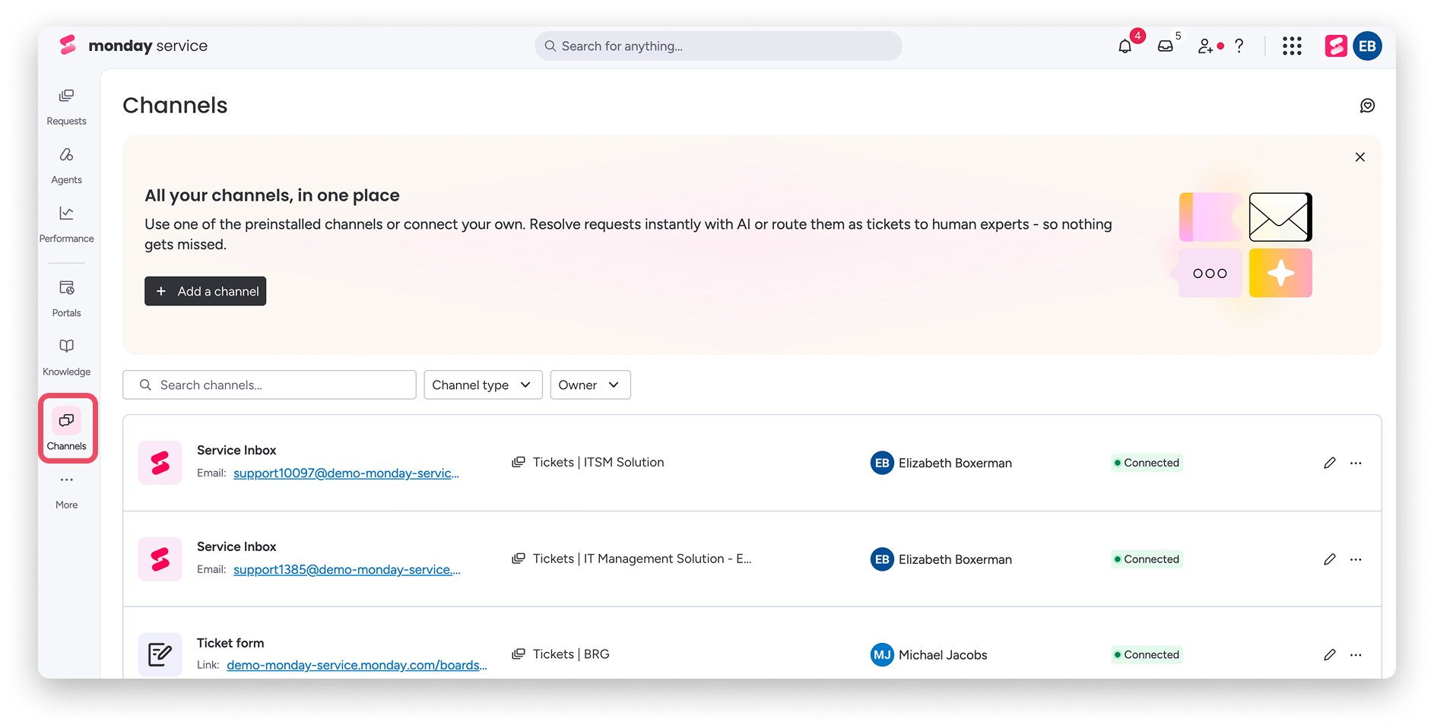Click the monday service product switcher icon
This screenshot has width=1434, height=728.
click(1336, 46)
